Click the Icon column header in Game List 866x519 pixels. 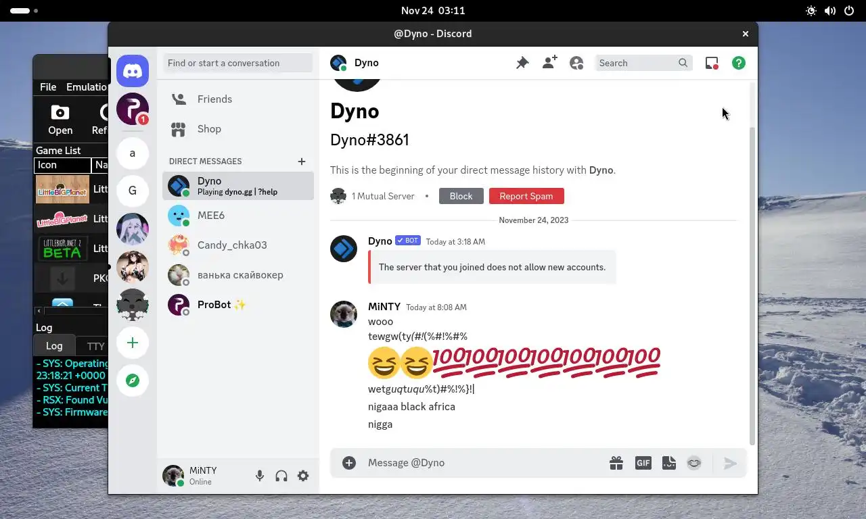click(62, 165)
